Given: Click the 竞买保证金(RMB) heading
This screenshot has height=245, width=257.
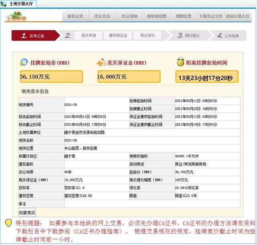Looking at the screenshot, I should 127,63.
